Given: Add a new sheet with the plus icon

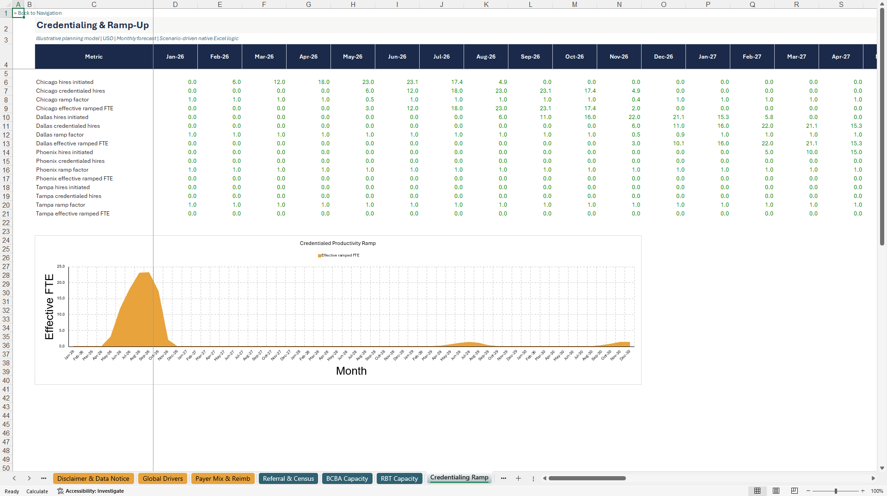Looking at the screenshot, I should point(518,478).
